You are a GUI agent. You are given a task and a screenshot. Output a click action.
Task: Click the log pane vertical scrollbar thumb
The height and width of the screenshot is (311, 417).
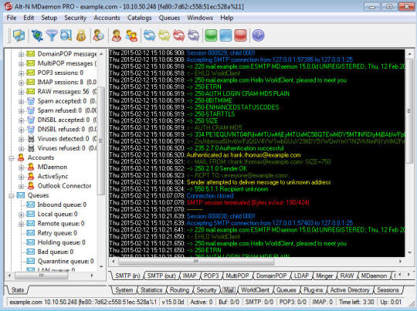[409, 110]
